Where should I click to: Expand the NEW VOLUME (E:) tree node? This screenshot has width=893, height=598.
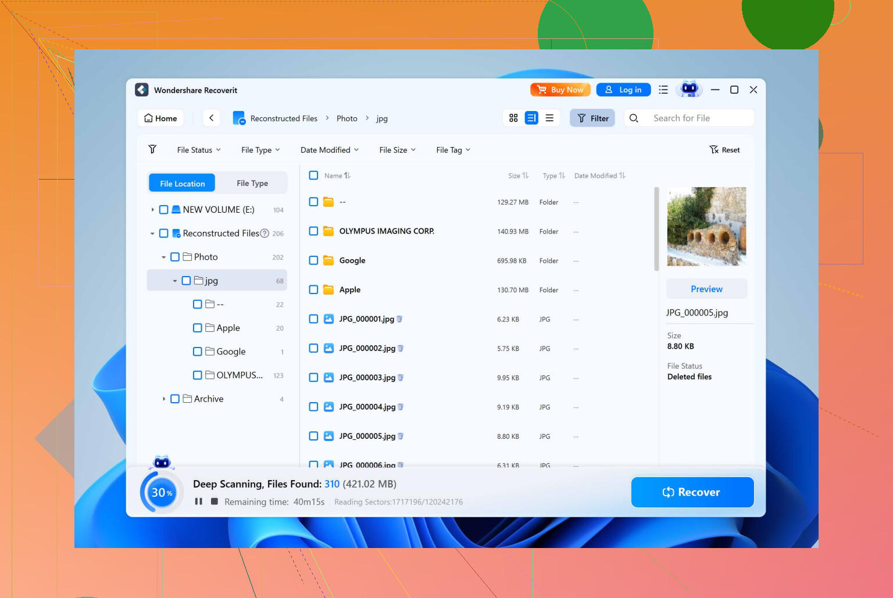click(153, 210)
